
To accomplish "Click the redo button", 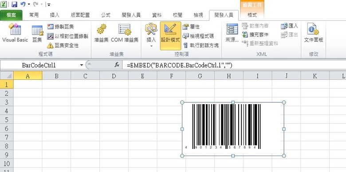I will (36, 4).
